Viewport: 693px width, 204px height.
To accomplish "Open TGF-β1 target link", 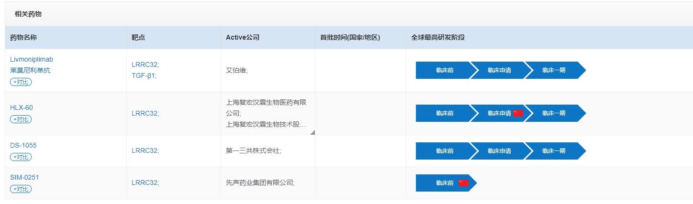I will [x=144, y=75].
